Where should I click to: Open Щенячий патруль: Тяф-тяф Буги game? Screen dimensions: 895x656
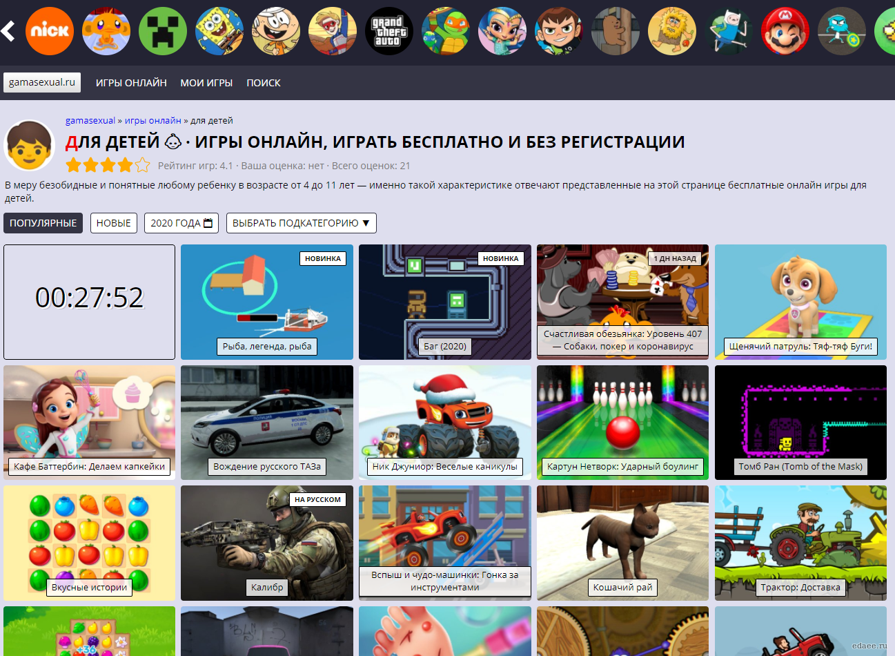[800, 302]
